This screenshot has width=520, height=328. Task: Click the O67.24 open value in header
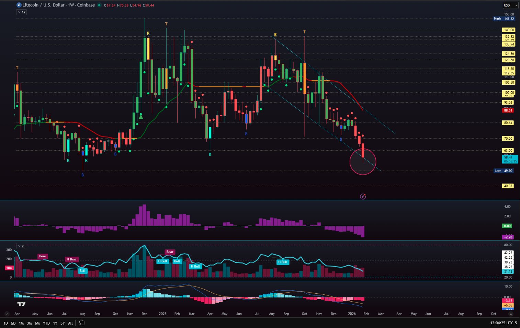[110, 5]
